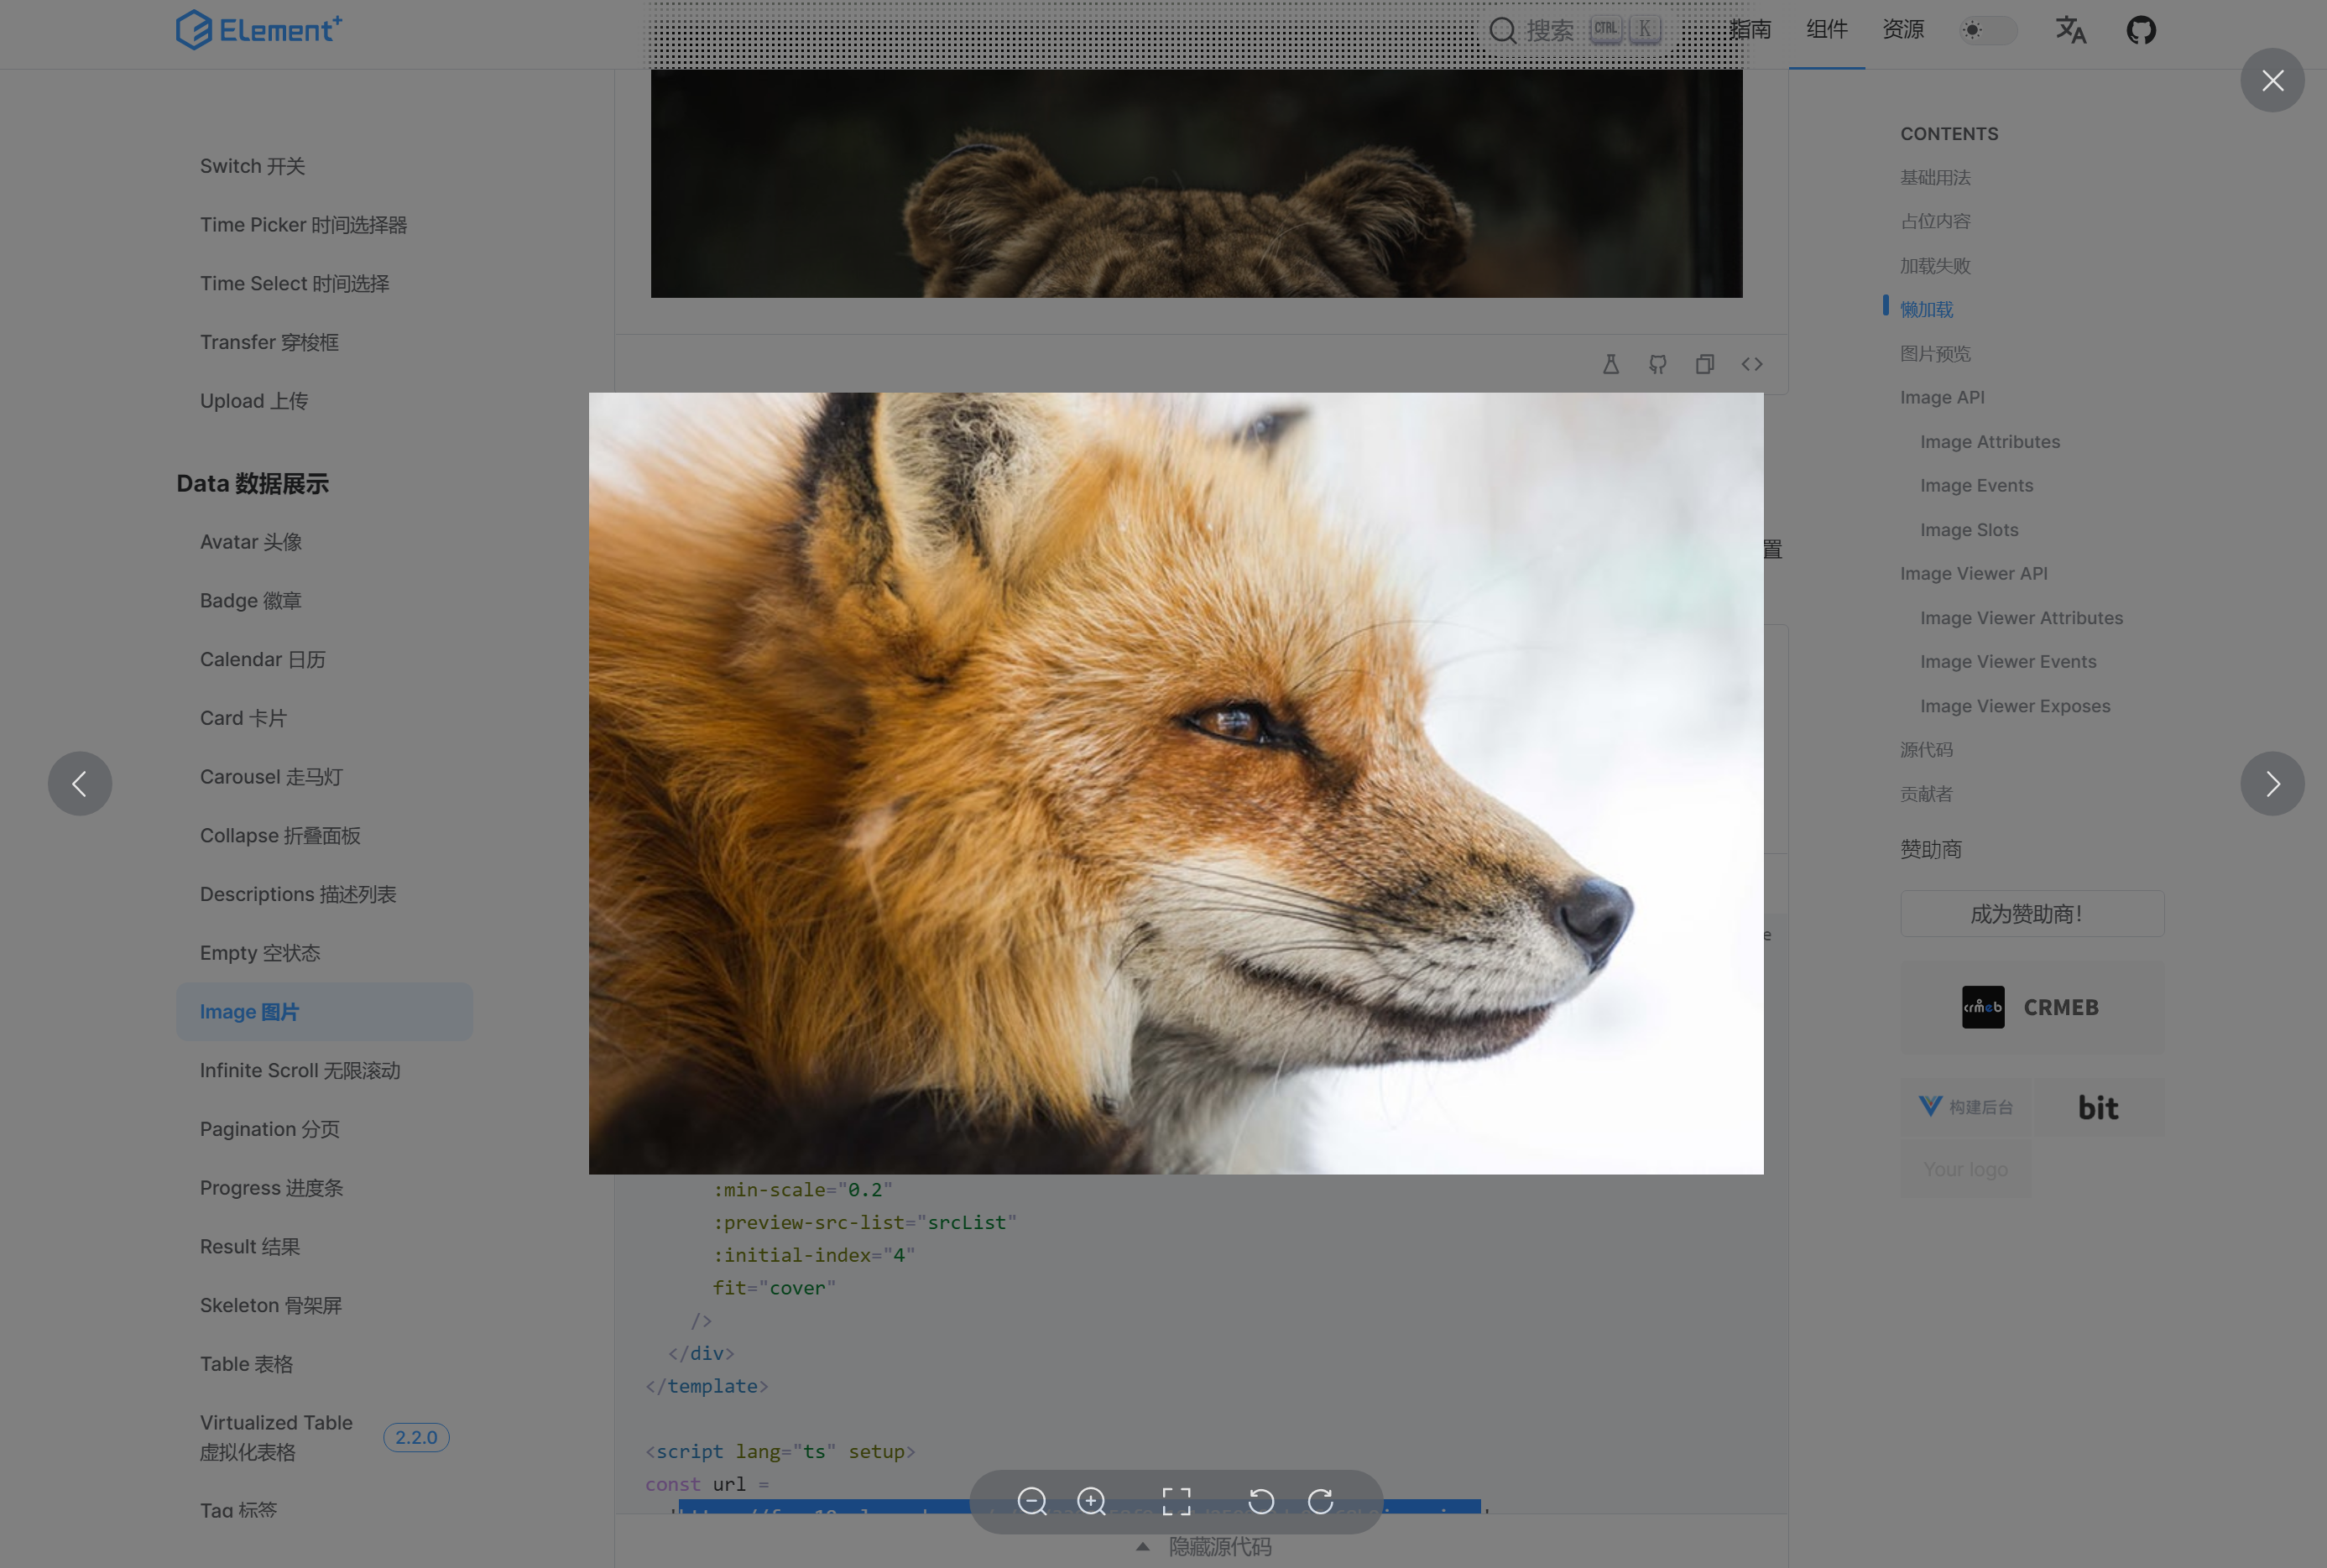The height and width of the screenshot is (1568, 2327).
Task: Open Progress 进度条 in sidebar
Action: [271, 1188]
